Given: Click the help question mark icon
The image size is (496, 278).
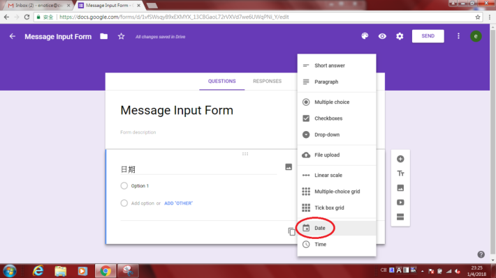Looking at the screenshot, I should point(481,254).
